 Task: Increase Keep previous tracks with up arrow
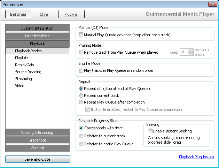tap(190, 50)
